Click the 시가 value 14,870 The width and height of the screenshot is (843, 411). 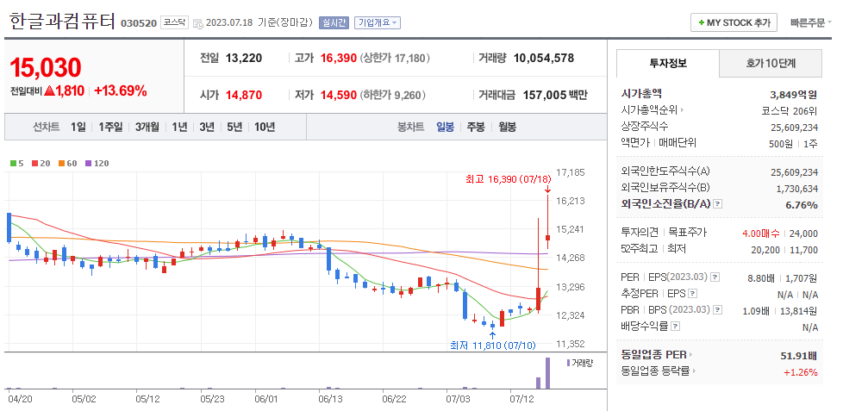[244, 95]
